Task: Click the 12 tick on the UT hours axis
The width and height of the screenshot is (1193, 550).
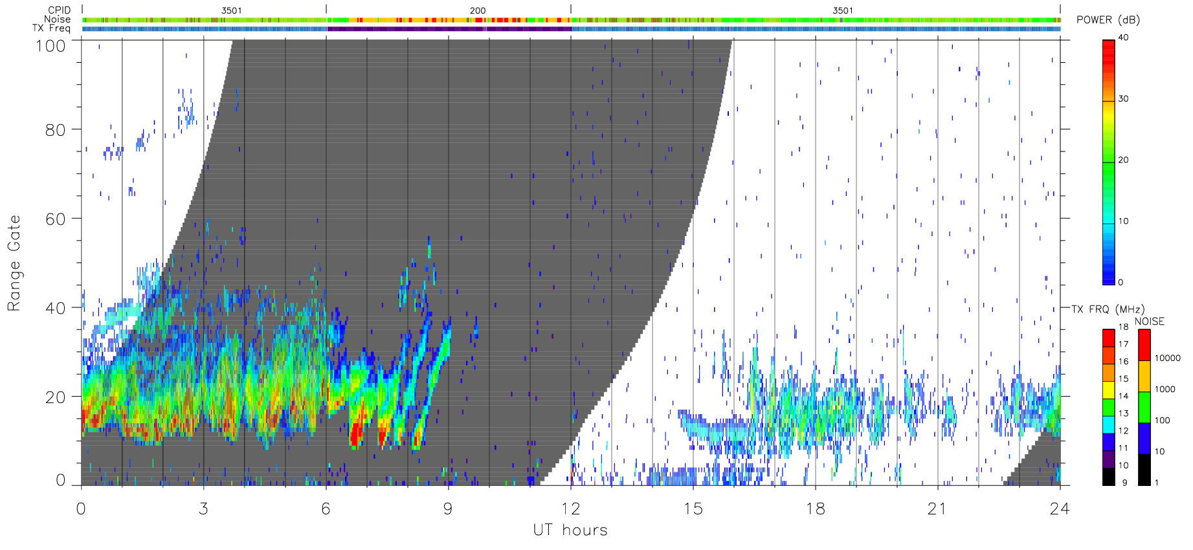Action: point(570,509)
